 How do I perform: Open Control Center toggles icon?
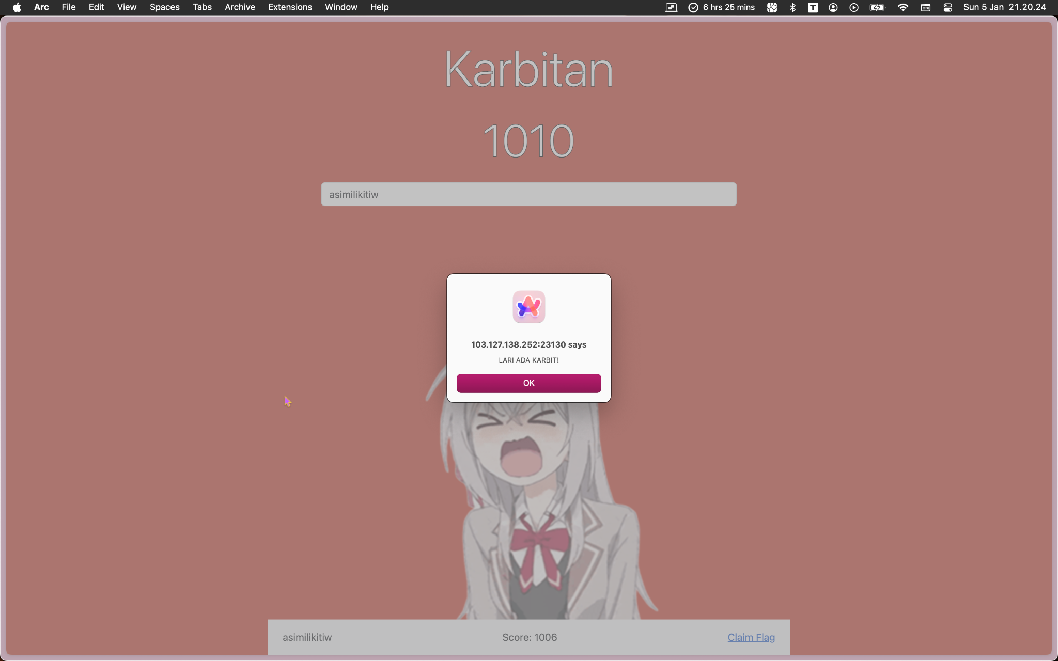(947, 7)
